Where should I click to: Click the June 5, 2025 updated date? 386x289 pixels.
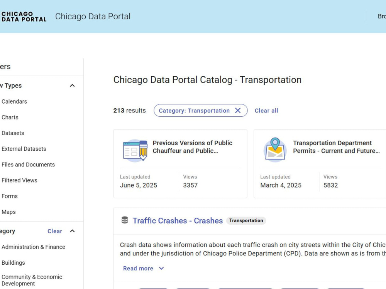click(138, 185)
